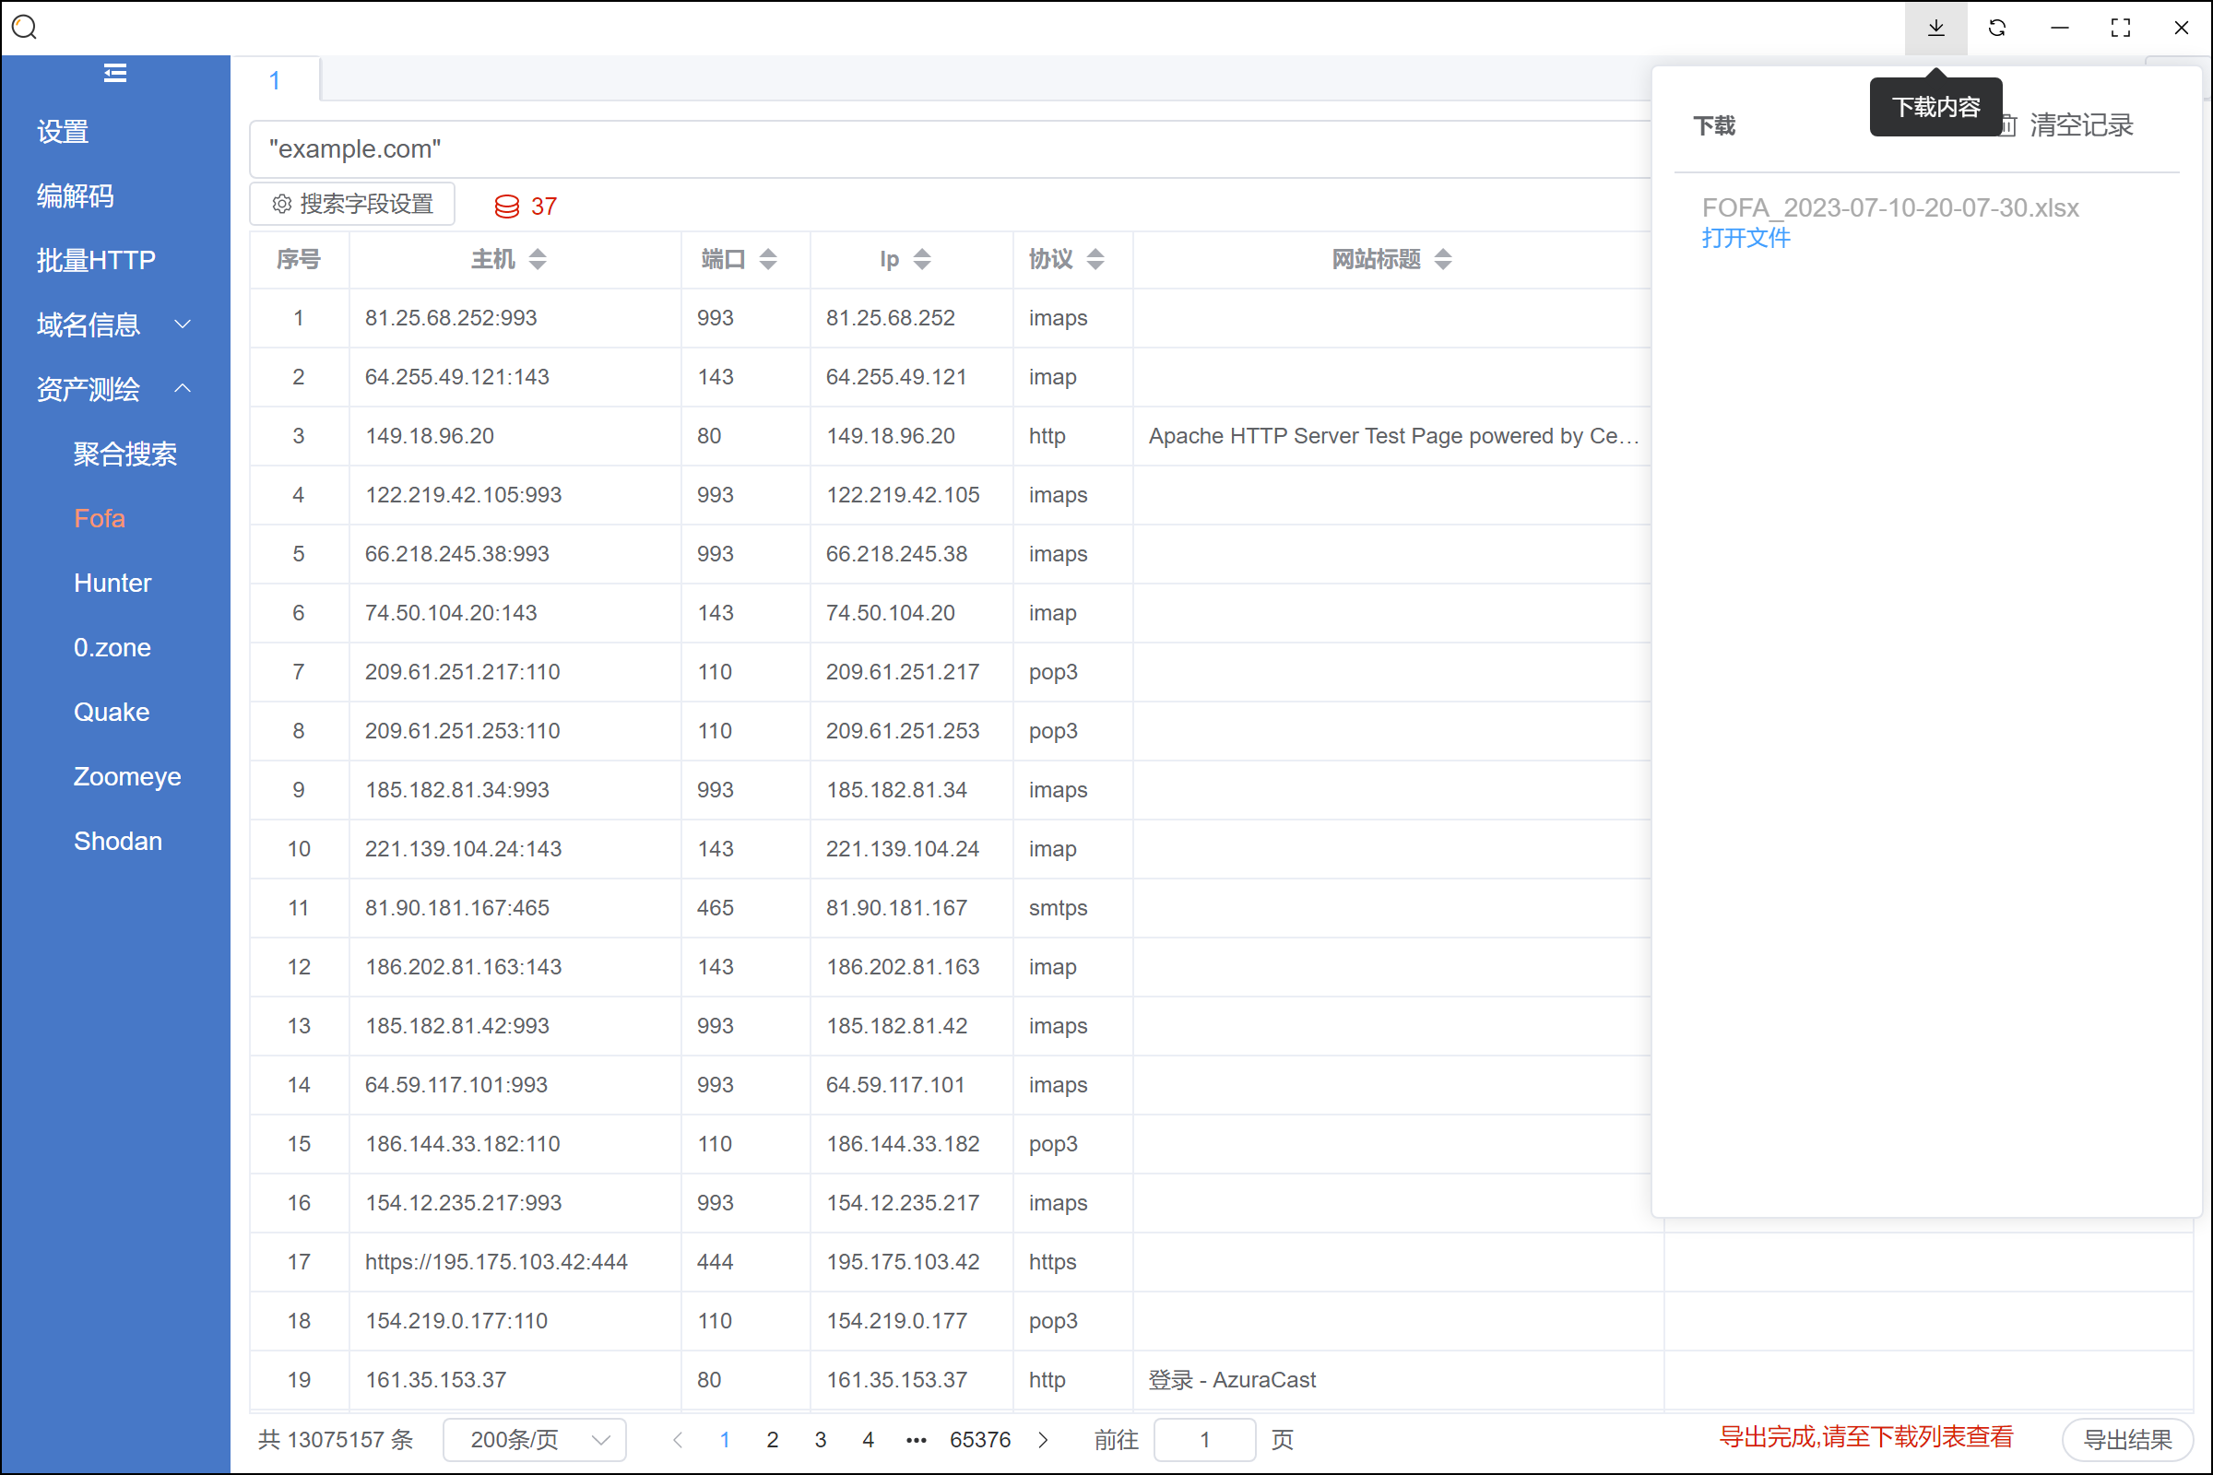Screen dimensions: 2213x1475
Task: Switch to tab 1 above search box
Action: tap(275, 81)
